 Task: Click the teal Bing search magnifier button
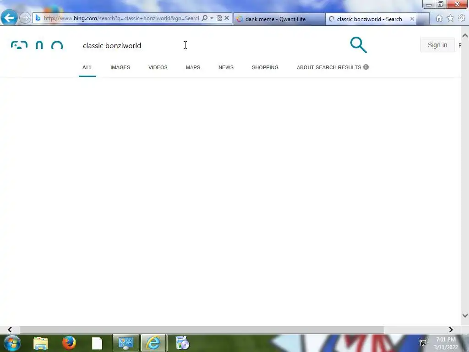click(x=358, y=45)
